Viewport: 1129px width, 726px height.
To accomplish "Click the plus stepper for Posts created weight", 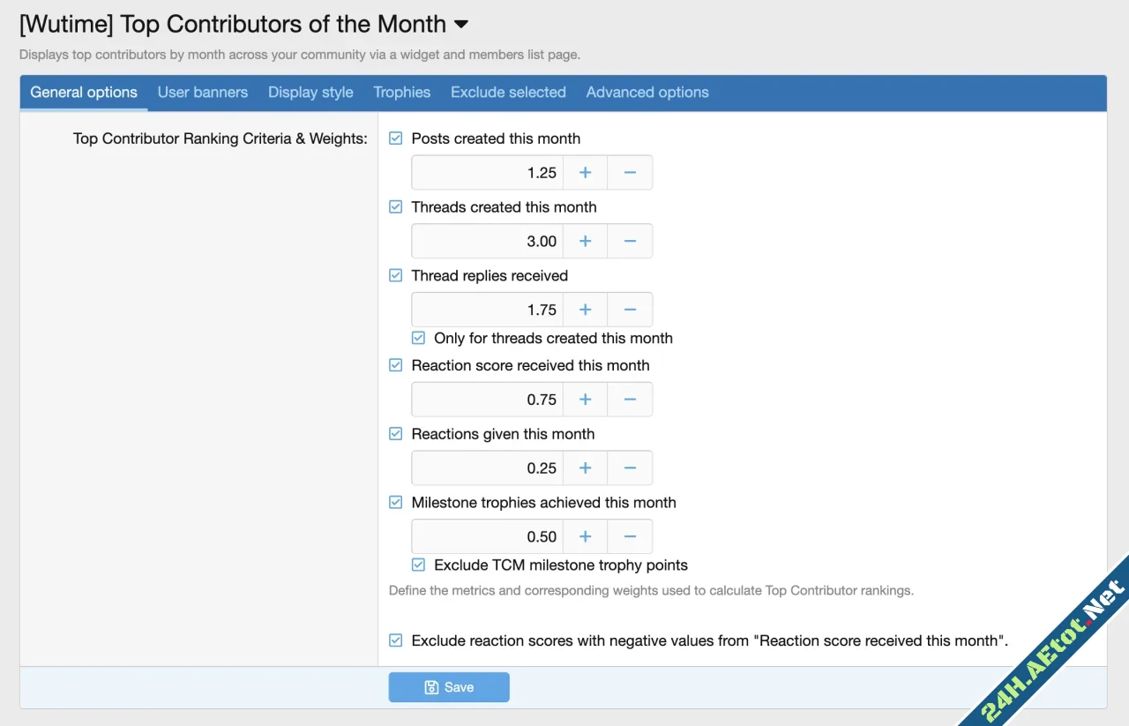I will pos(585,172).
